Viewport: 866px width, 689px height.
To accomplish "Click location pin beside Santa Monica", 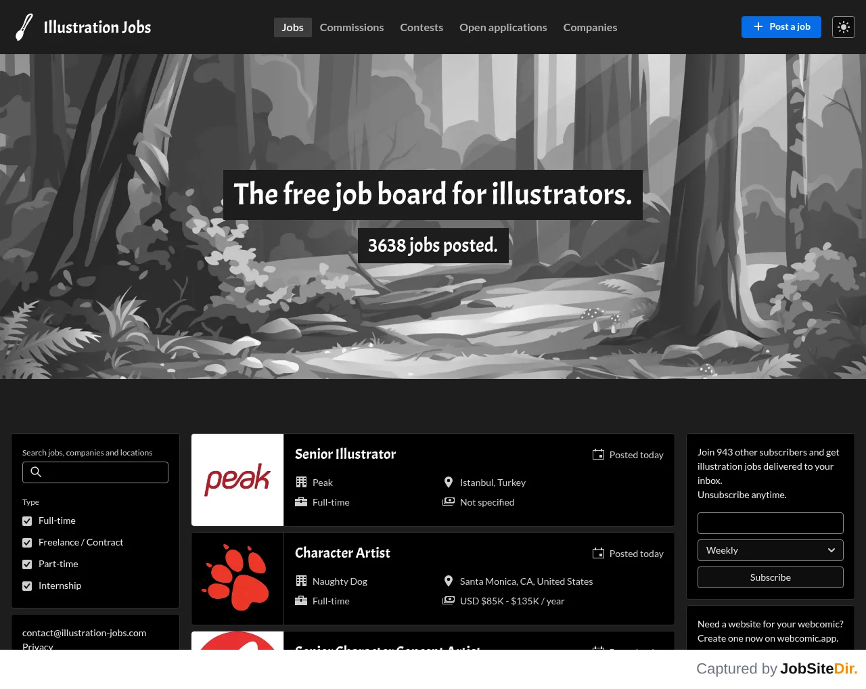I will [x=448, y=581].
